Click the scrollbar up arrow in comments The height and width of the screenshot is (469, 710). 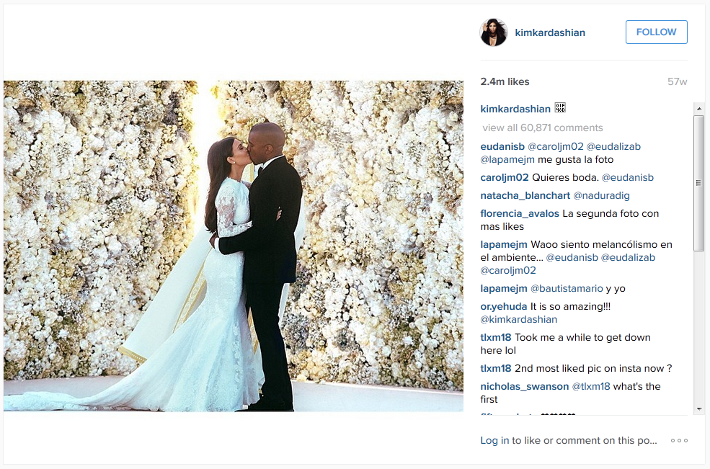pyautogui.click(x=699, y=109)
